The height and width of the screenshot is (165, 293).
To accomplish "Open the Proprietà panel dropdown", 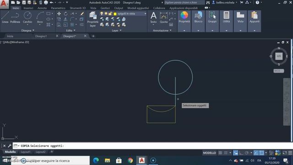I will (184, 31).
